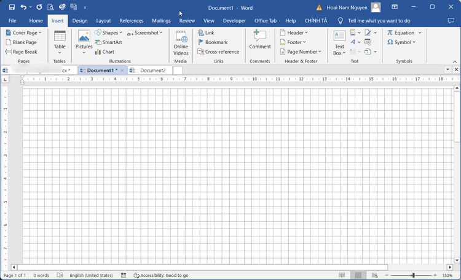
Task: Open the Cover Page gallery dropdown
Action: click(24, 33)
